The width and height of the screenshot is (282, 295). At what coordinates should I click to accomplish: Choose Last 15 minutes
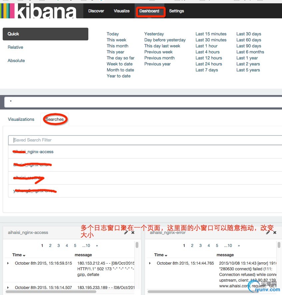point(211,34)
